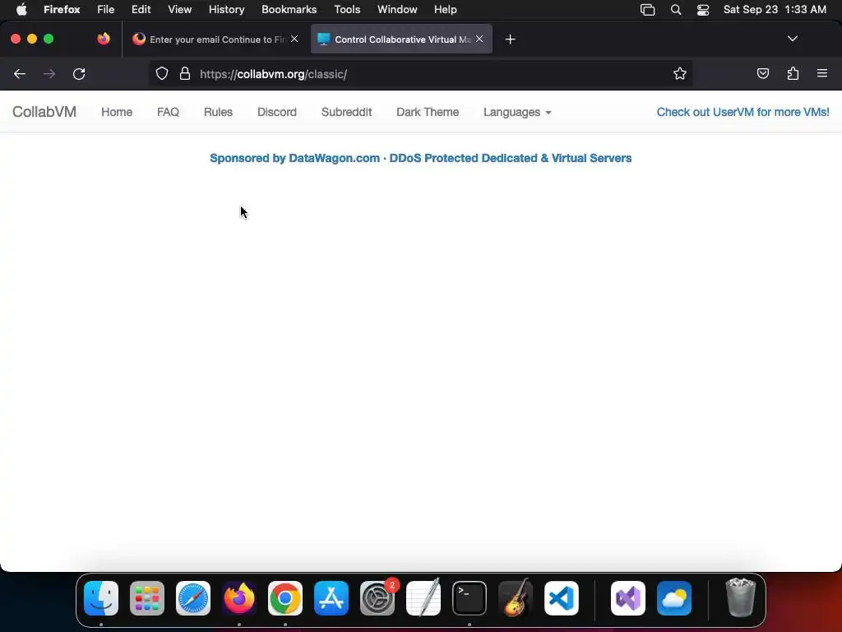
Task: Expand the list all tabs chevron
Action: (793, 39)
